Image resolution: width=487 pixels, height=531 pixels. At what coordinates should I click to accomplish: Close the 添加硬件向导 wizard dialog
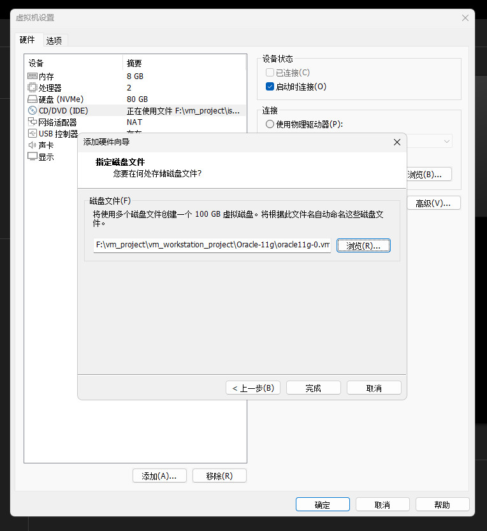(x=396, y=142)
